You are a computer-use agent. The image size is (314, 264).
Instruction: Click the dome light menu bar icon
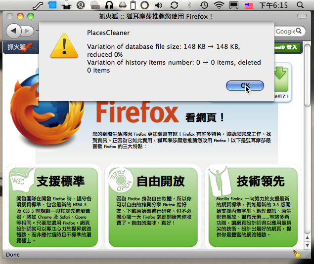pyautogui.click(x=123, y=5)
